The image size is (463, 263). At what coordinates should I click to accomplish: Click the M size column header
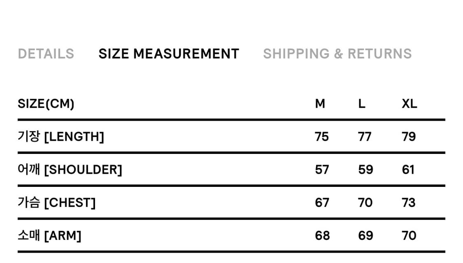point(320,104)
